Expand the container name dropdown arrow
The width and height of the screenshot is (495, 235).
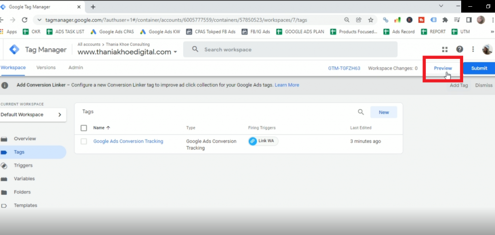[175, 52]
